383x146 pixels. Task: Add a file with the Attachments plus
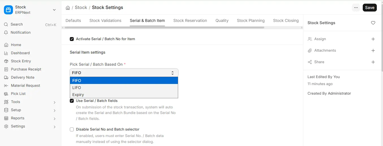tap(373, 51)
